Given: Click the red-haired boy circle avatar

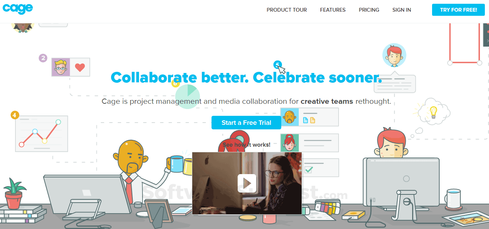Looking at the screenshot, I should coord(394,55).
